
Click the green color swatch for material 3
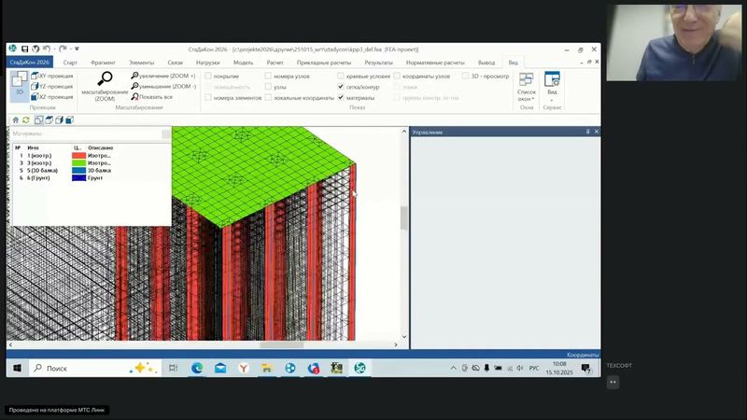click(78, 162)
